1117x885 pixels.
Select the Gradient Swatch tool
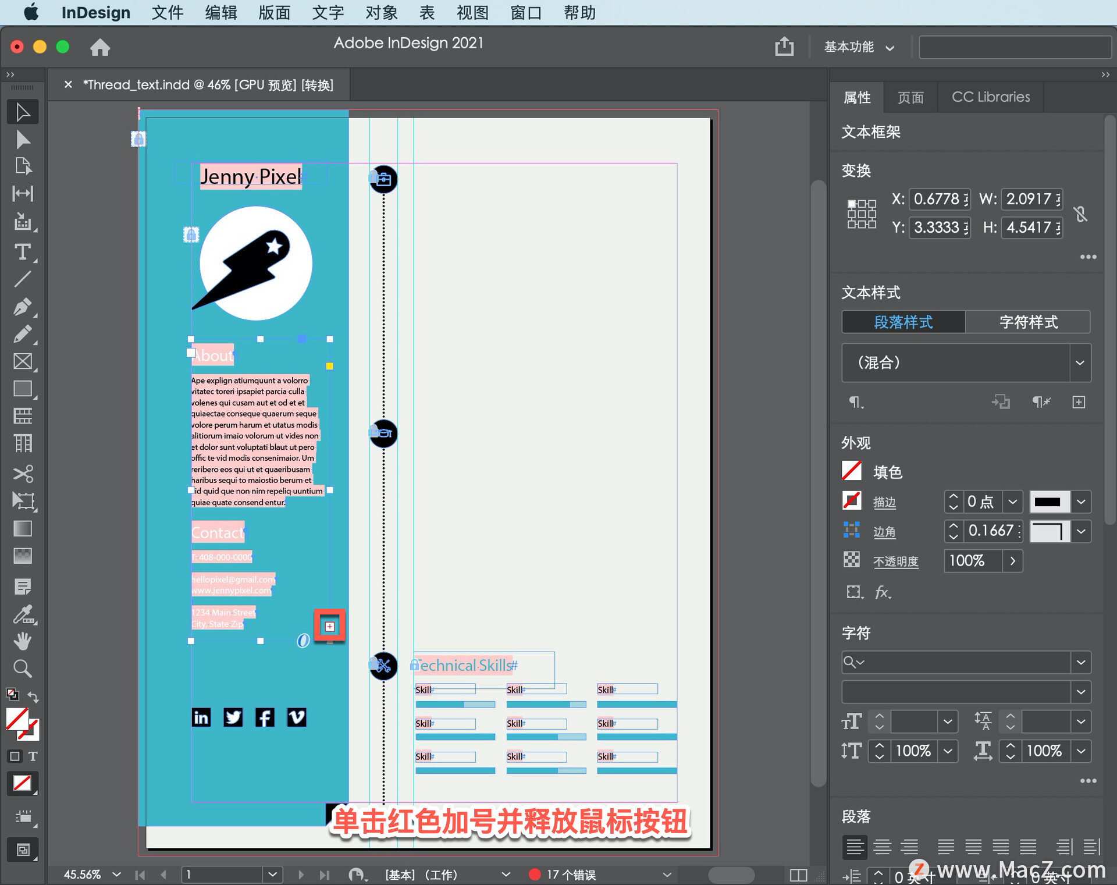coord(23,528)
